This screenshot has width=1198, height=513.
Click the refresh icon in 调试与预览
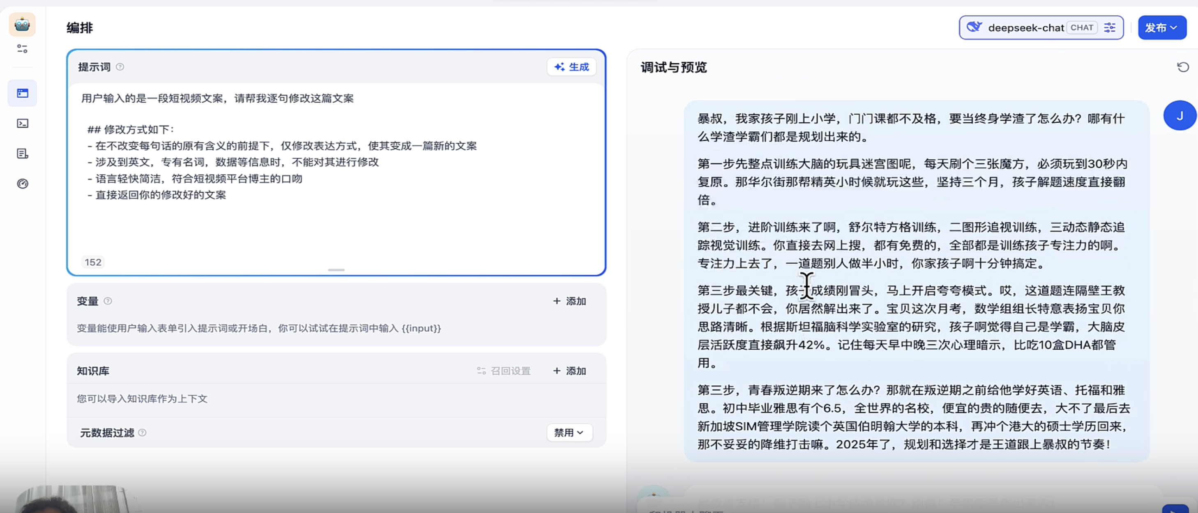[1183, 67]
